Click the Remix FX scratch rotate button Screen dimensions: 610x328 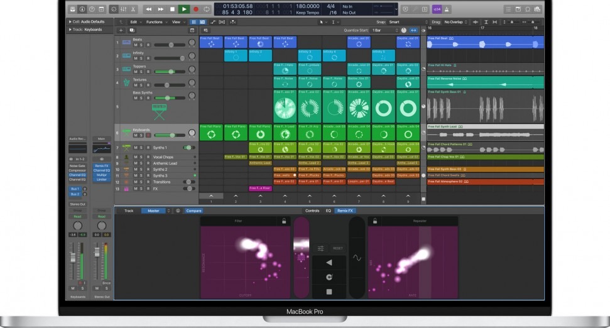point(329,277)
